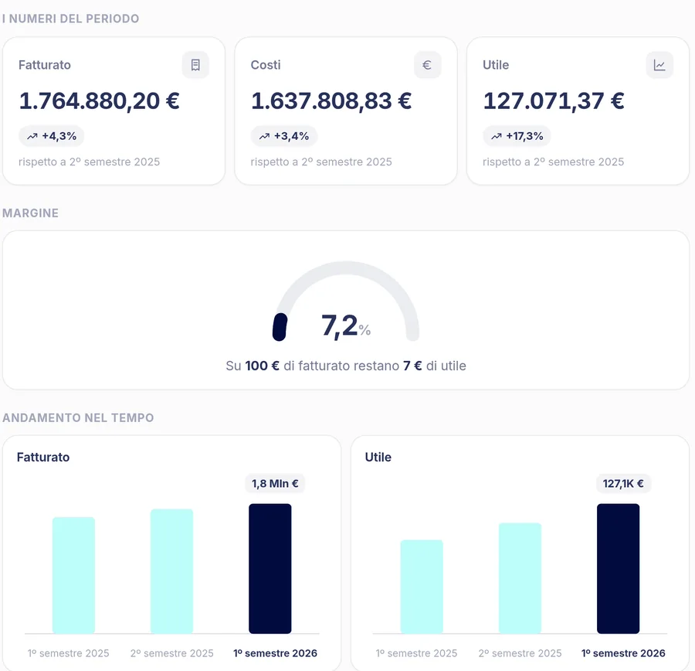Click 1º semestre 2025 label under Utile chart
This screenshot has width=695, height=671.
(x=416, y=653)
